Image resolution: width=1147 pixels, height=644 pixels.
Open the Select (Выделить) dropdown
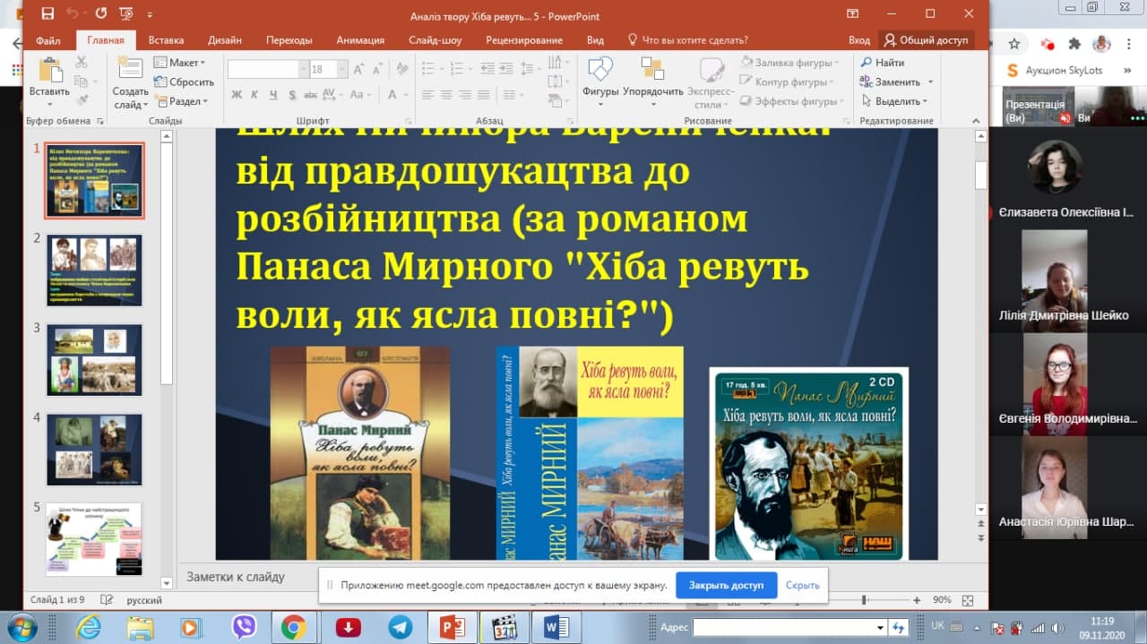coord(894,101)
